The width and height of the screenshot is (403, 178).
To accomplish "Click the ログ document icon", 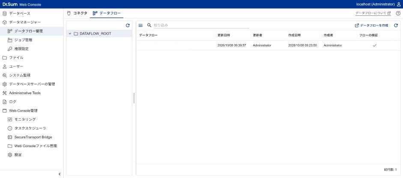I will coord(4,102).
